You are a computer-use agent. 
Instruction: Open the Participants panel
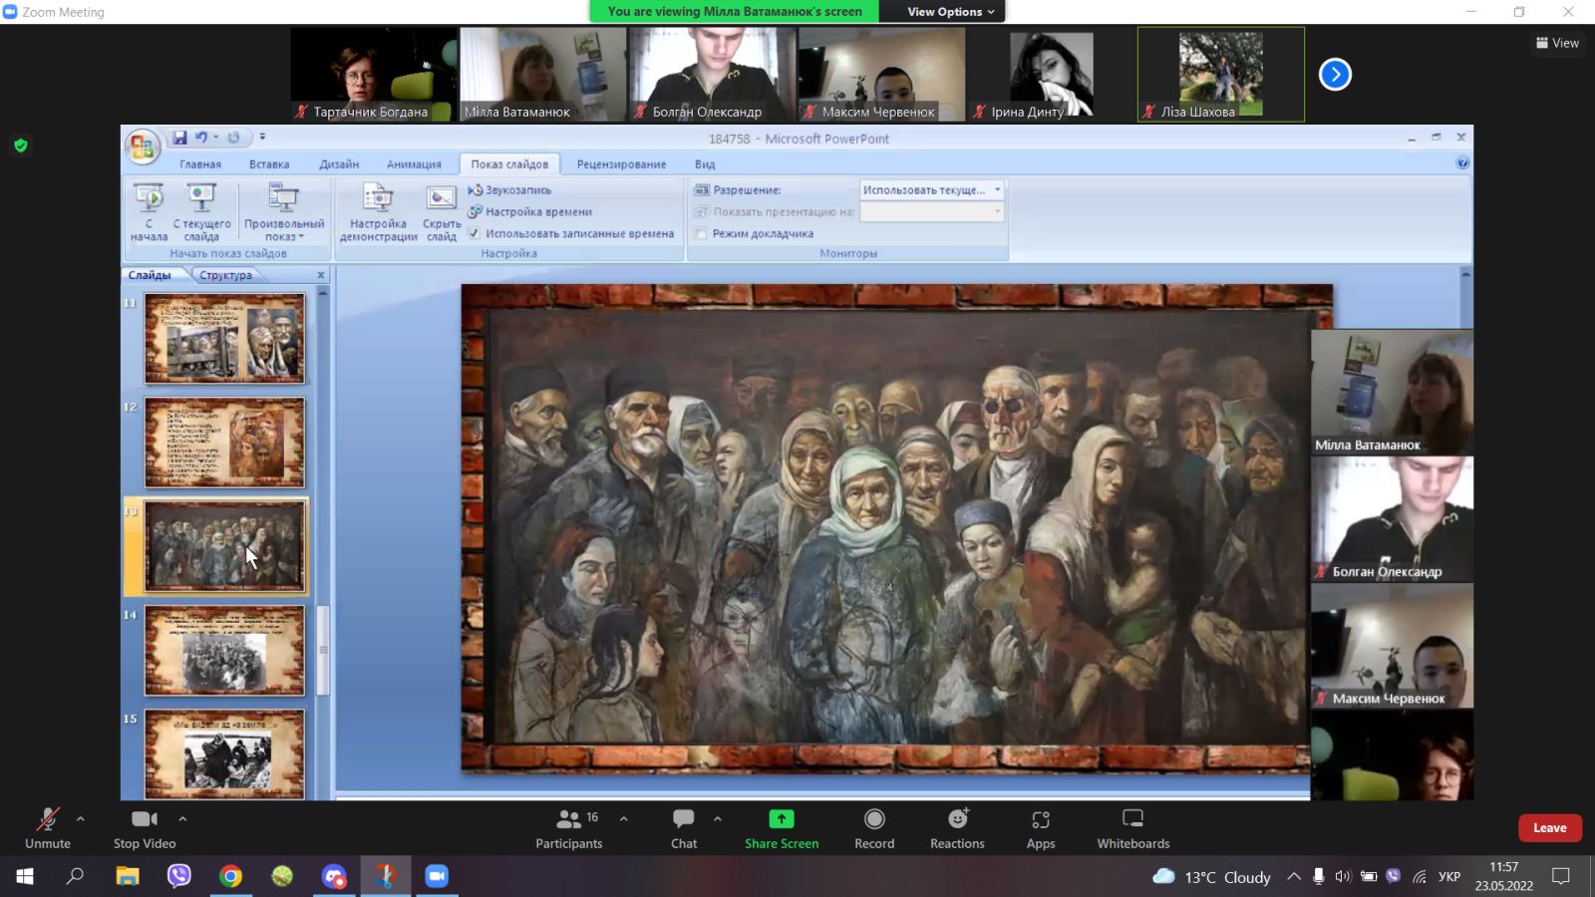[569, 828]
